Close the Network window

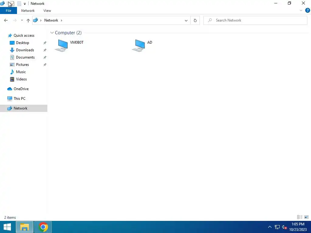tap(303, 3)
